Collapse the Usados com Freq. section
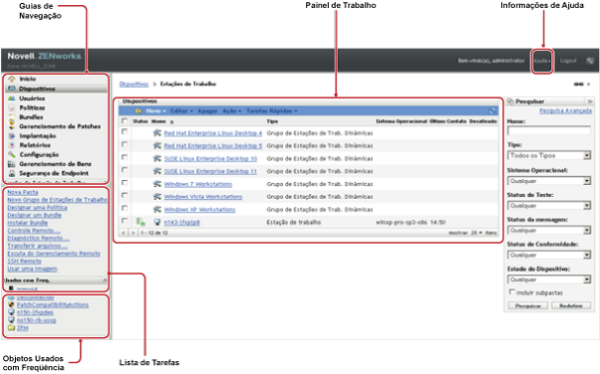The width and height of the screenshot is (600, 374). (105, 280)
